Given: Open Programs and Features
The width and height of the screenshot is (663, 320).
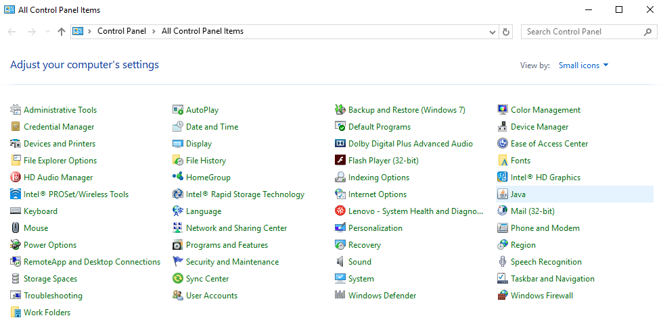Looking at the screenshot, I should [227, 245].
